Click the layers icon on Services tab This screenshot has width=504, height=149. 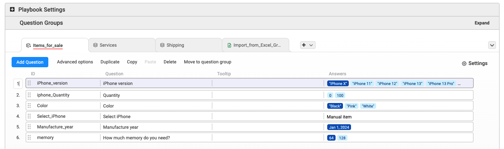[95, 45]
